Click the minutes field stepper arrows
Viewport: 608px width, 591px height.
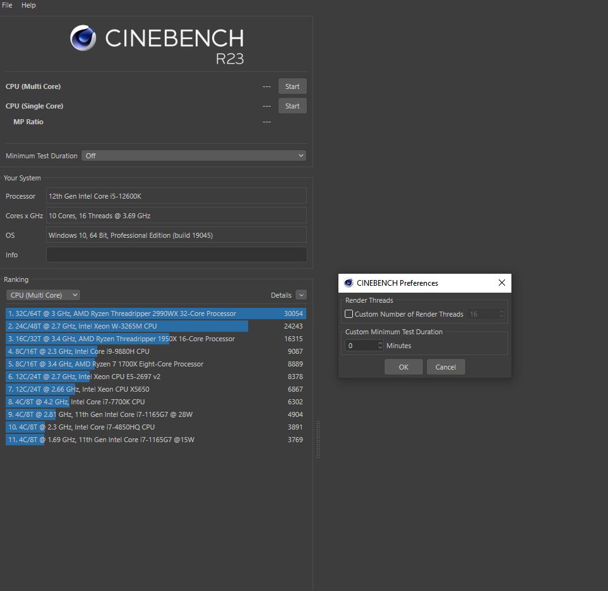pyautogui.click(x=380, y=346)
